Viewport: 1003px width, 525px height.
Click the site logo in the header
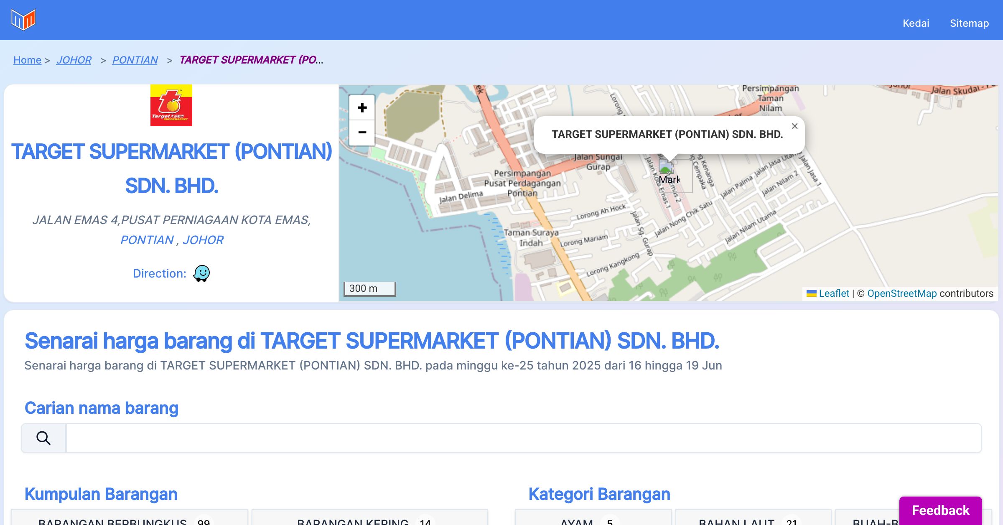23,19
